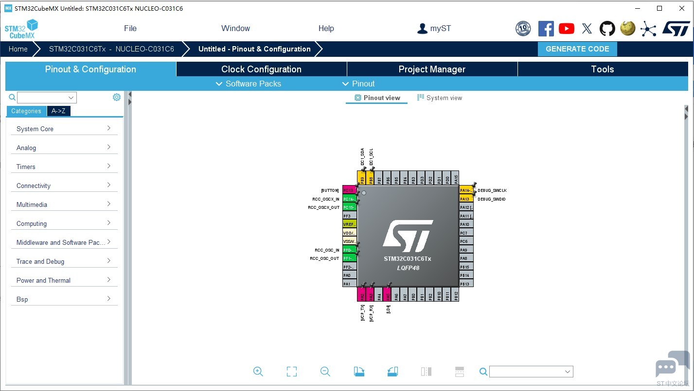
Task: Open the Window menu
Action: point(235,28)
